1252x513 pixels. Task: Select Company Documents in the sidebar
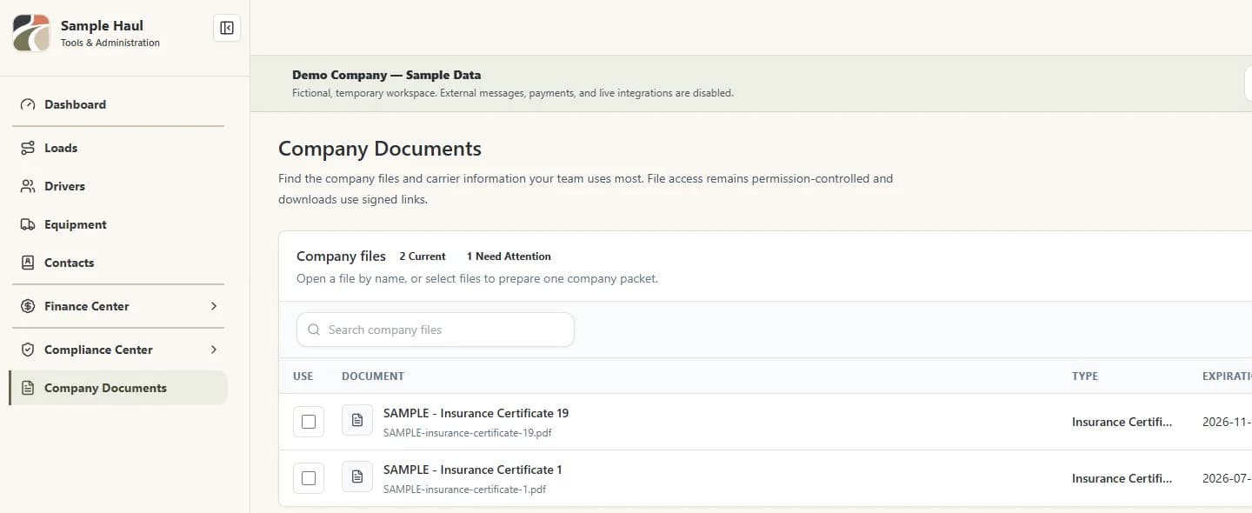coord(118,388)
